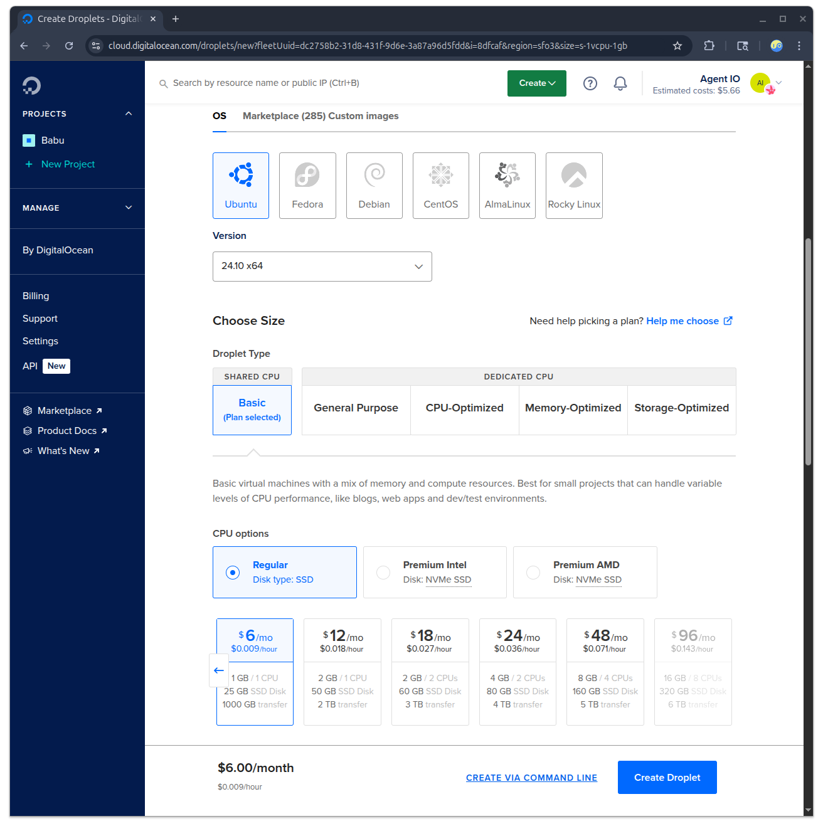Open the Chrome three-dot menu

799,46
